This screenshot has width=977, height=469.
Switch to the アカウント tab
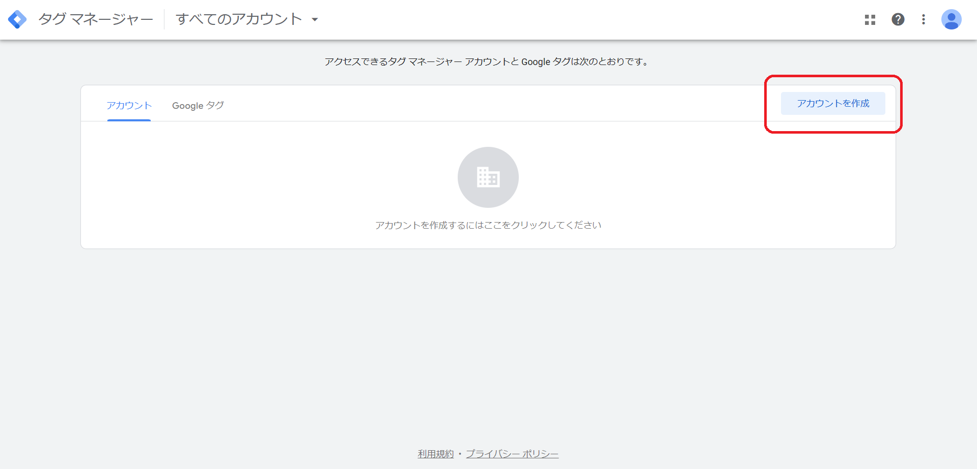pos(129,106)
